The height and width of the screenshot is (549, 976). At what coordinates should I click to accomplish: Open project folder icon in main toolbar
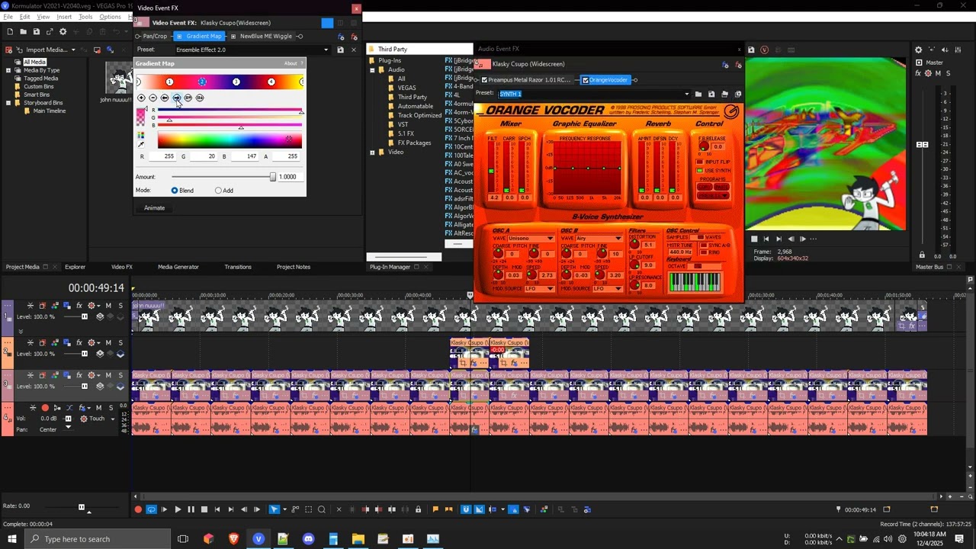(23, 31)
